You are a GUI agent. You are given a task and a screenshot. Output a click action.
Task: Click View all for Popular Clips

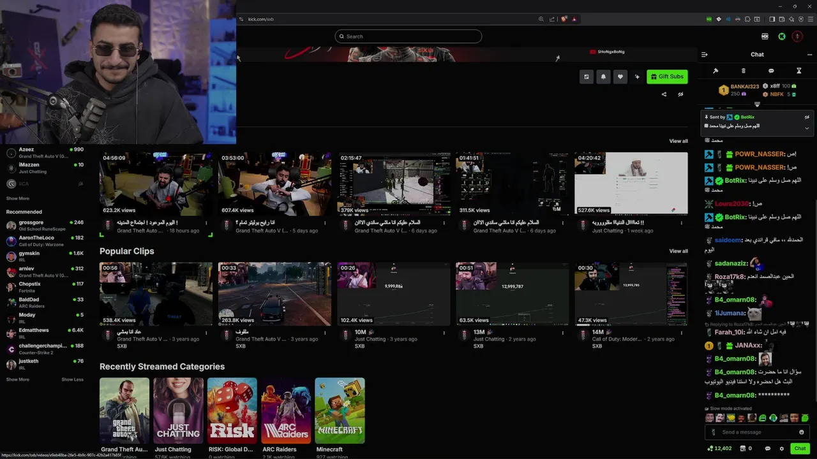(678, 251)
